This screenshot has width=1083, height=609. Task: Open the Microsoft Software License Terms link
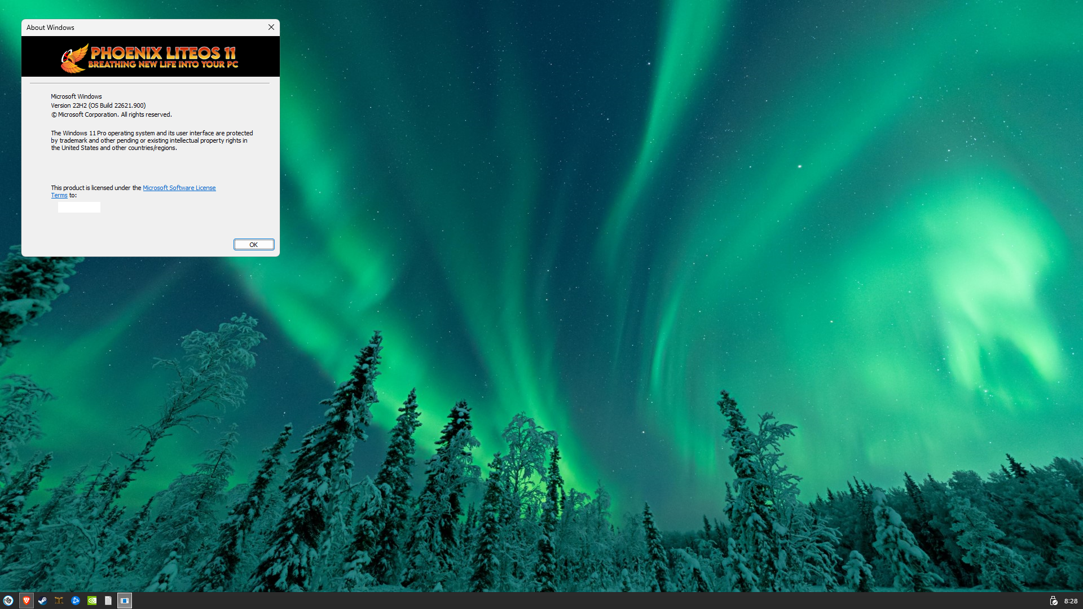(179, 188)
